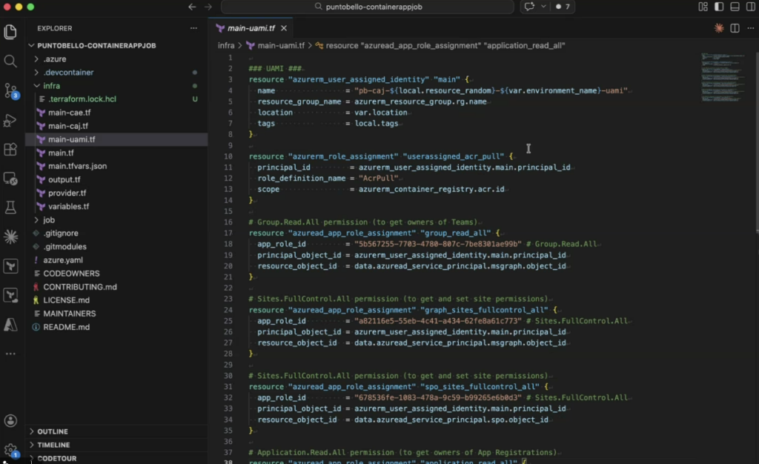Open the Run and Debug view
The width and height of the screenshot is (759, 464).
tap(10, 120)
